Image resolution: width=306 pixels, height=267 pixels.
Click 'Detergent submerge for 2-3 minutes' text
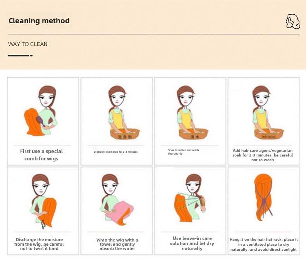(x=115, y=152)
